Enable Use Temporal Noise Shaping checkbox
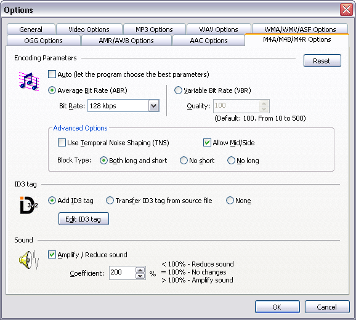 pos(62,143)
